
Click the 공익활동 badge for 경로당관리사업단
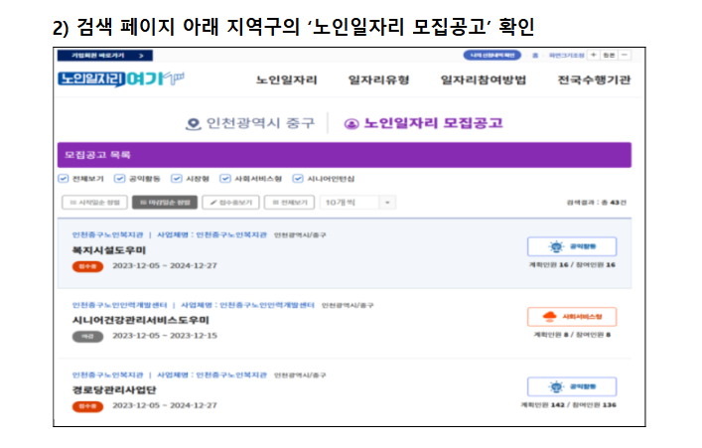[x=572, y=386]
